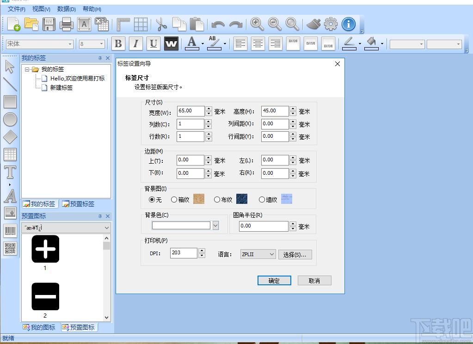Select the QR code tool

click(x=10, y=249)
